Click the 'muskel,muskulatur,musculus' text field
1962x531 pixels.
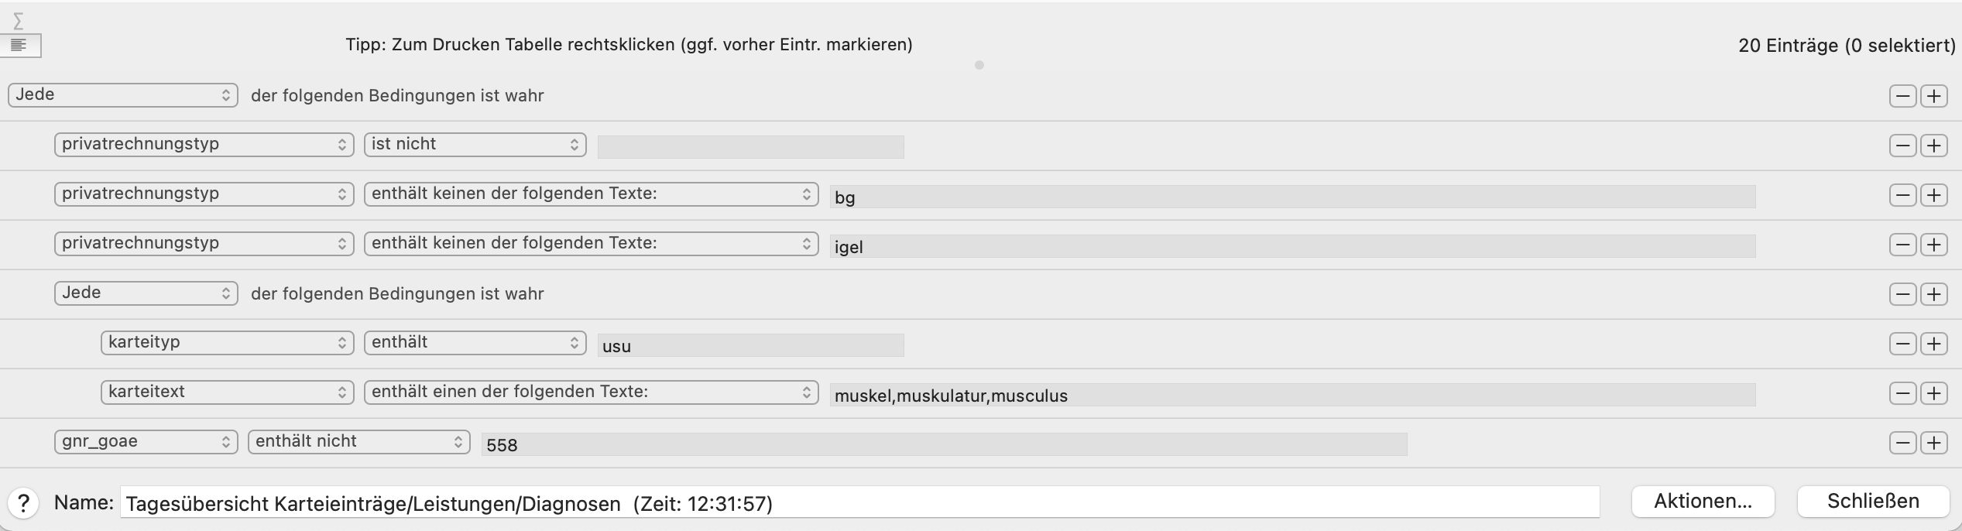(1292, 396)
